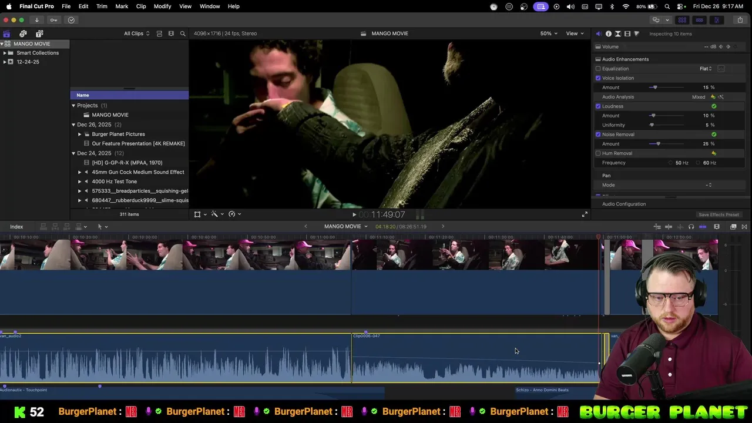Screen dimensions: 752x423
Task: Select 50 Hz hum frequency
Action: point(670,163)
